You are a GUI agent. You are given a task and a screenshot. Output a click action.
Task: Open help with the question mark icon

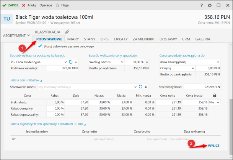[x=202, y=5]
